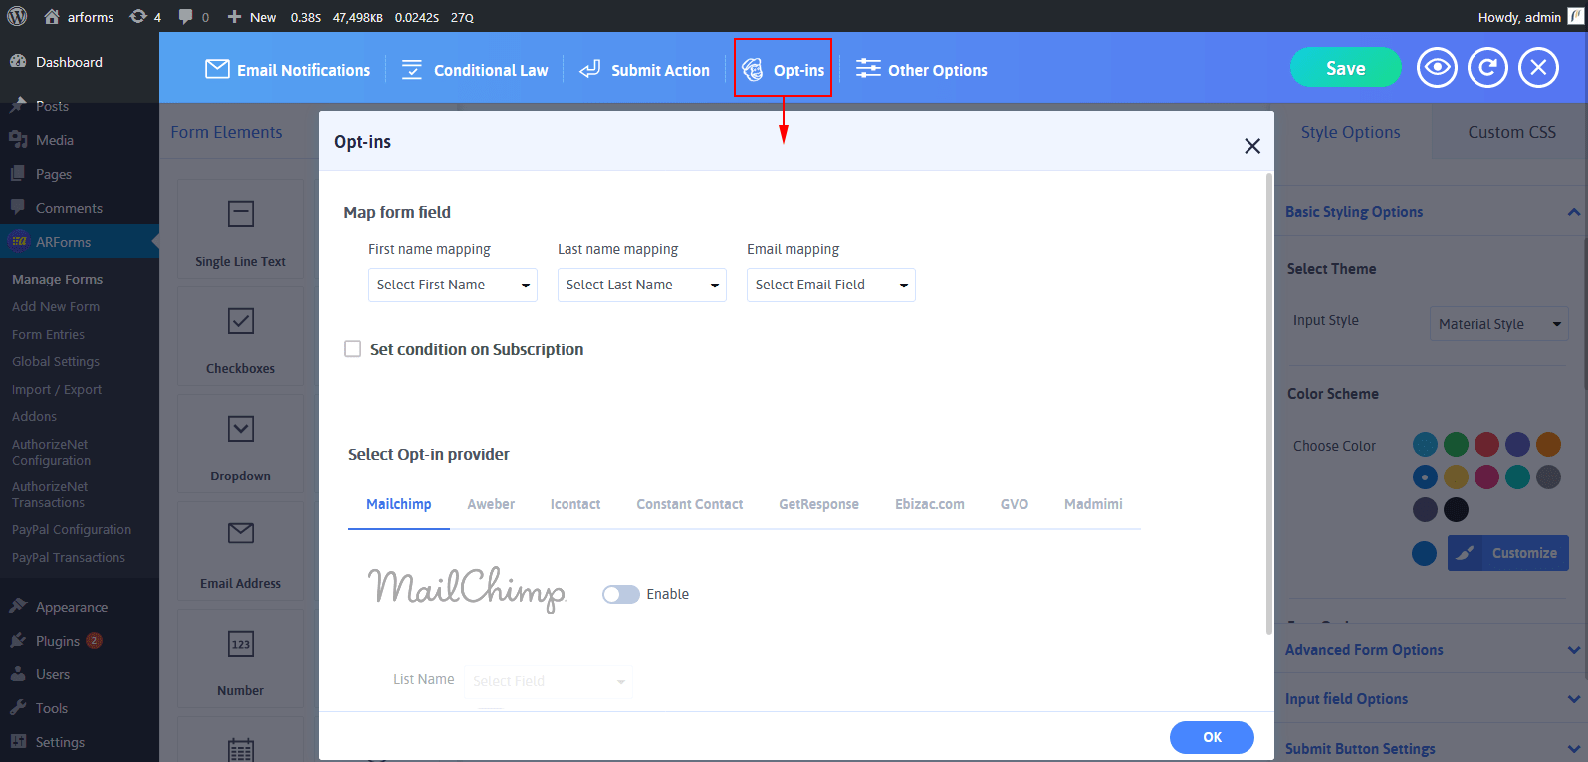
Task: Click the reset form circular arrow icon
Action: coord(1487,68)
